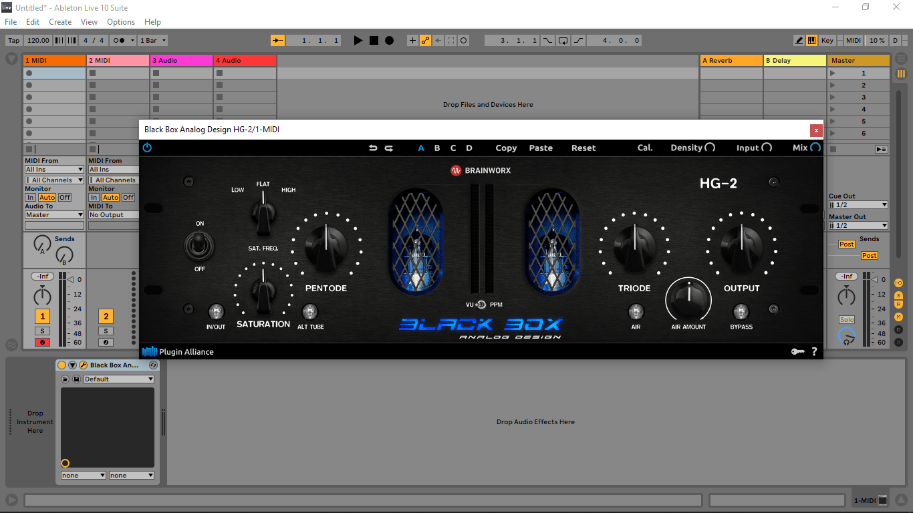This screenshot has height=513, width=913.
Task: Click Reset in plugin toolbar
Action: [x=583, y=148]
